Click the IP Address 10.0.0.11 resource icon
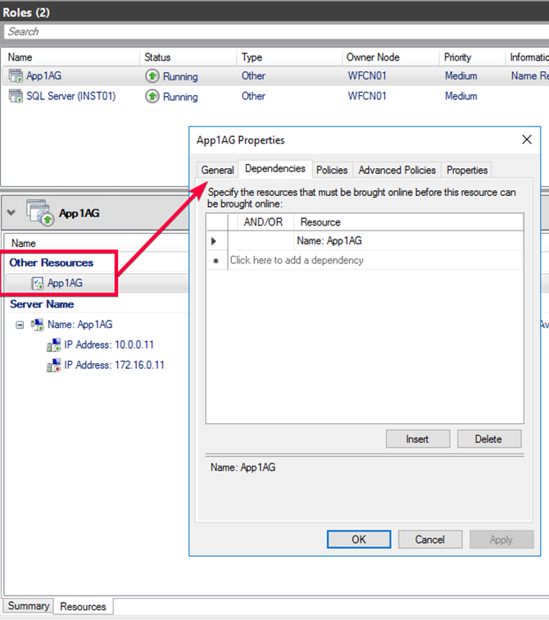 tap(54, 344)
